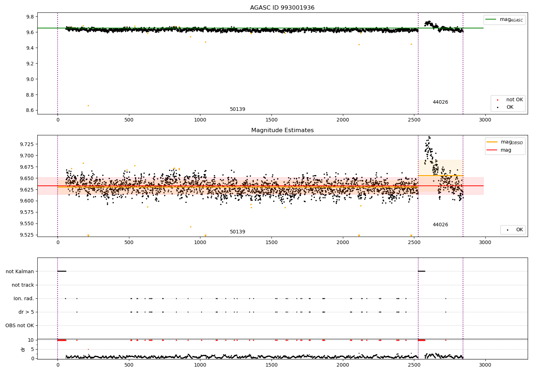The image size is (533, 373).
Task: Click the 'OK' legend entry in the middle plot
Action: tap(515, 230)
